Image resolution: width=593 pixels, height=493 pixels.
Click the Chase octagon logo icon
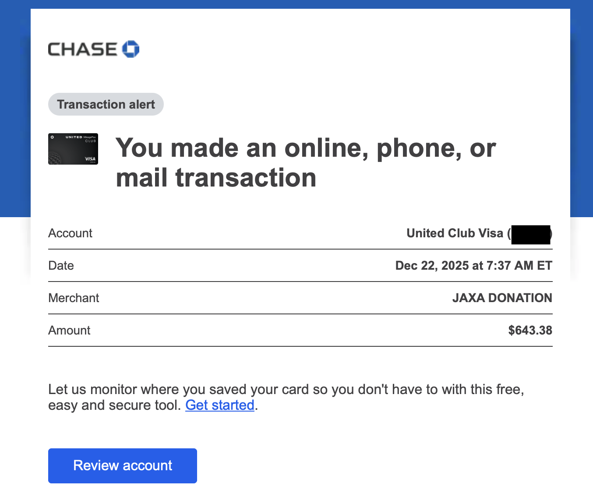pos(131,49)
